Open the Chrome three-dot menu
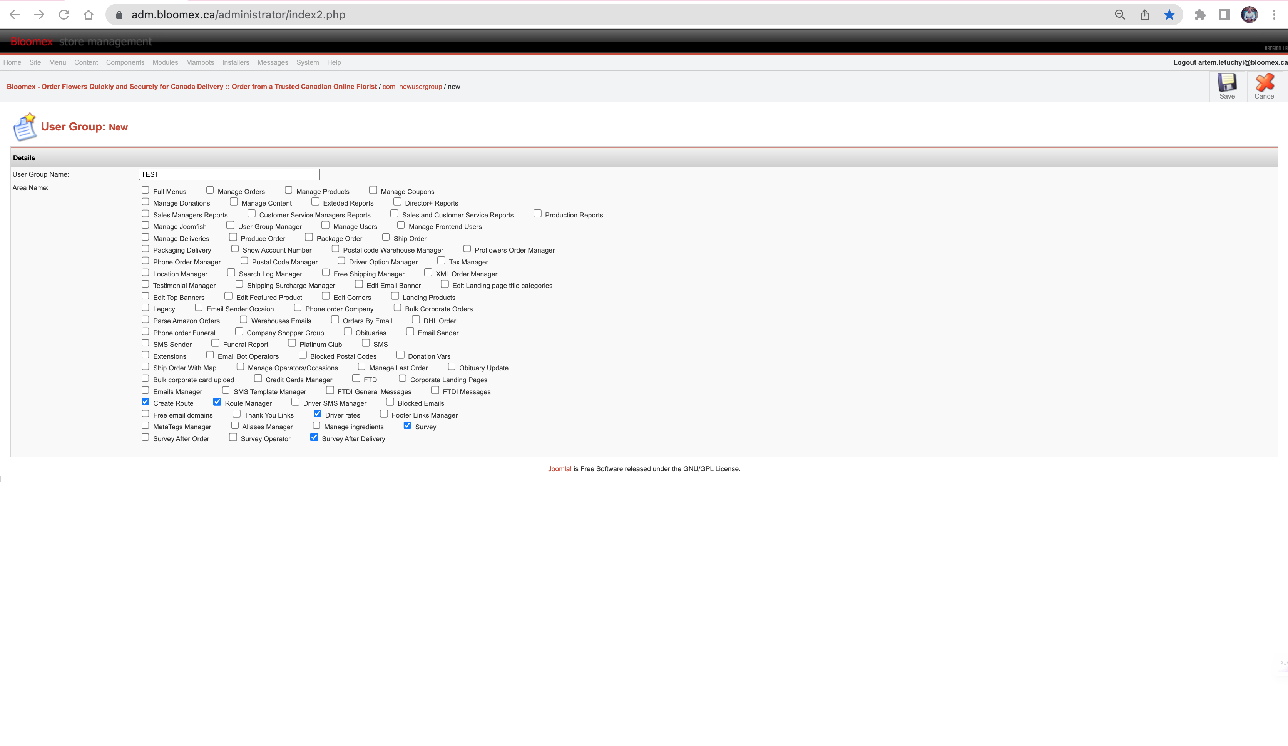This screenshot has height=746, width=1288. [1274, 15]
